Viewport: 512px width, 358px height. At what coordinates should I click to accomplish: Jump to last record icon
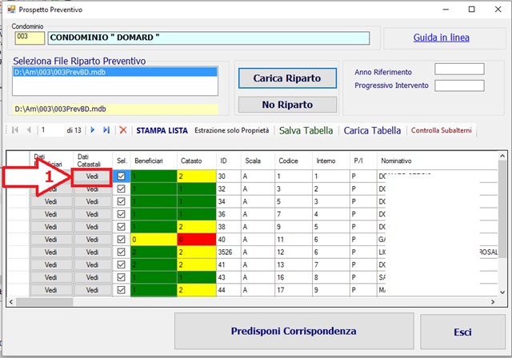tap(106, 130)
